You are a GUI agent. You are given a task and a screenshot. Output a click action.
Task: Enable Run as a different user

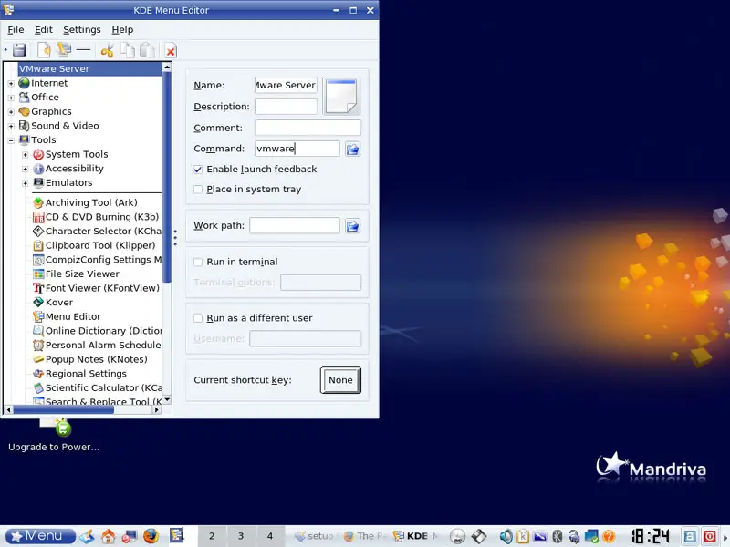click(x=198, y=318)
